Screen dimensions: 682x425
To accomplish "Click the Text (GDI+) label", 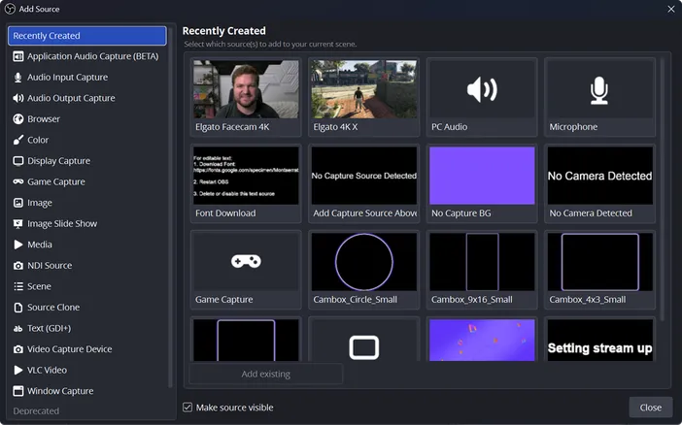I will 50,329.
